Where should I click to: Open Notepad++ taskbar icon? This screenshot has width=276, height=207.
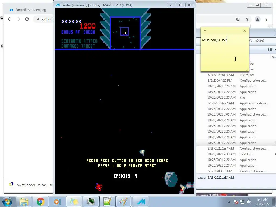107,202
